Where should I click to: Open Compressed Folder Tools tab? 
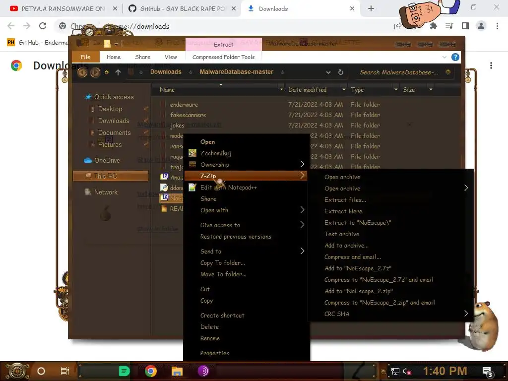pyautogui.click(x=223, y=57)
